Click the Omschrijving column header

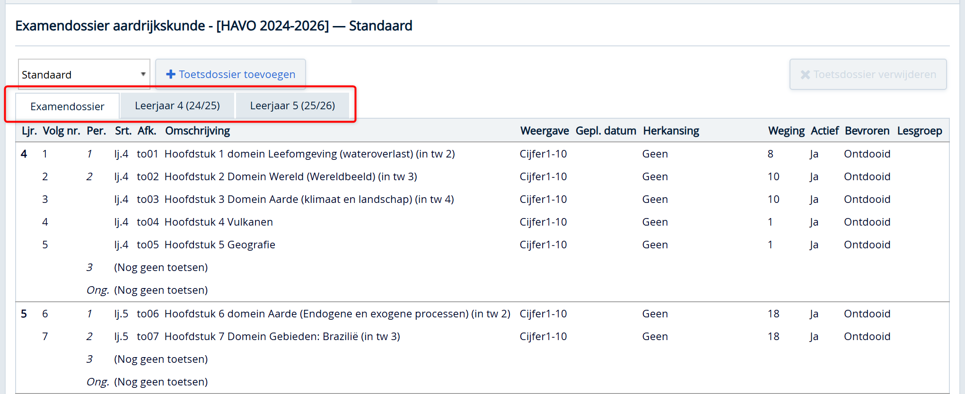click(197, 131)
